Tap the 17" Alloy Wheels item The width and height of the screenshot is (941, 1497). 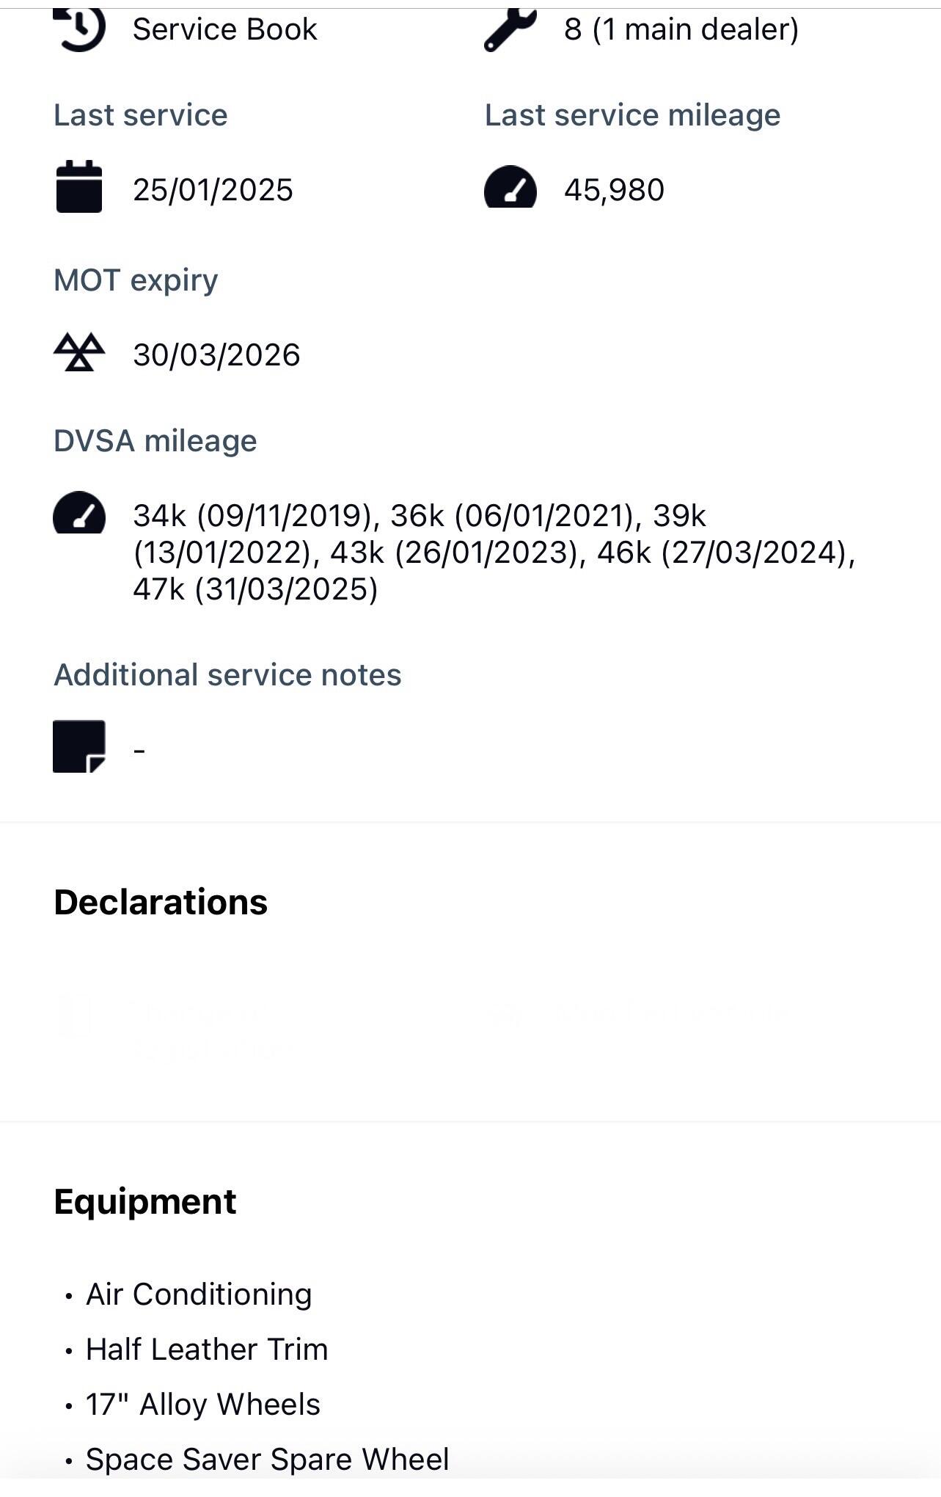click(x=203, y=1405)
